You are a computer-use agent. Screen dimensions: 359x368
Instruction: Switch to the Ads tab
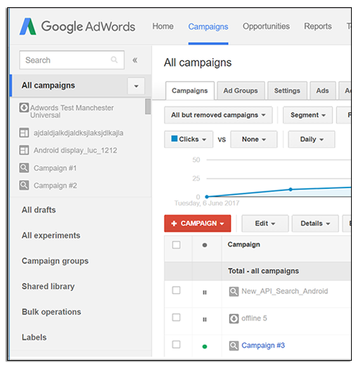(322, 91)
